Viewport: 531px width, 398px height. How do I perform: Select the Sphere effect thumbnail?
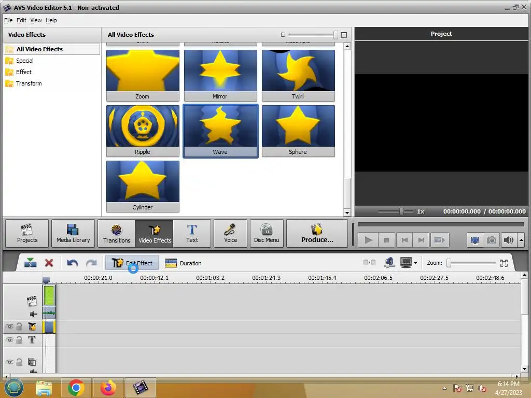(x=298, y=131)
